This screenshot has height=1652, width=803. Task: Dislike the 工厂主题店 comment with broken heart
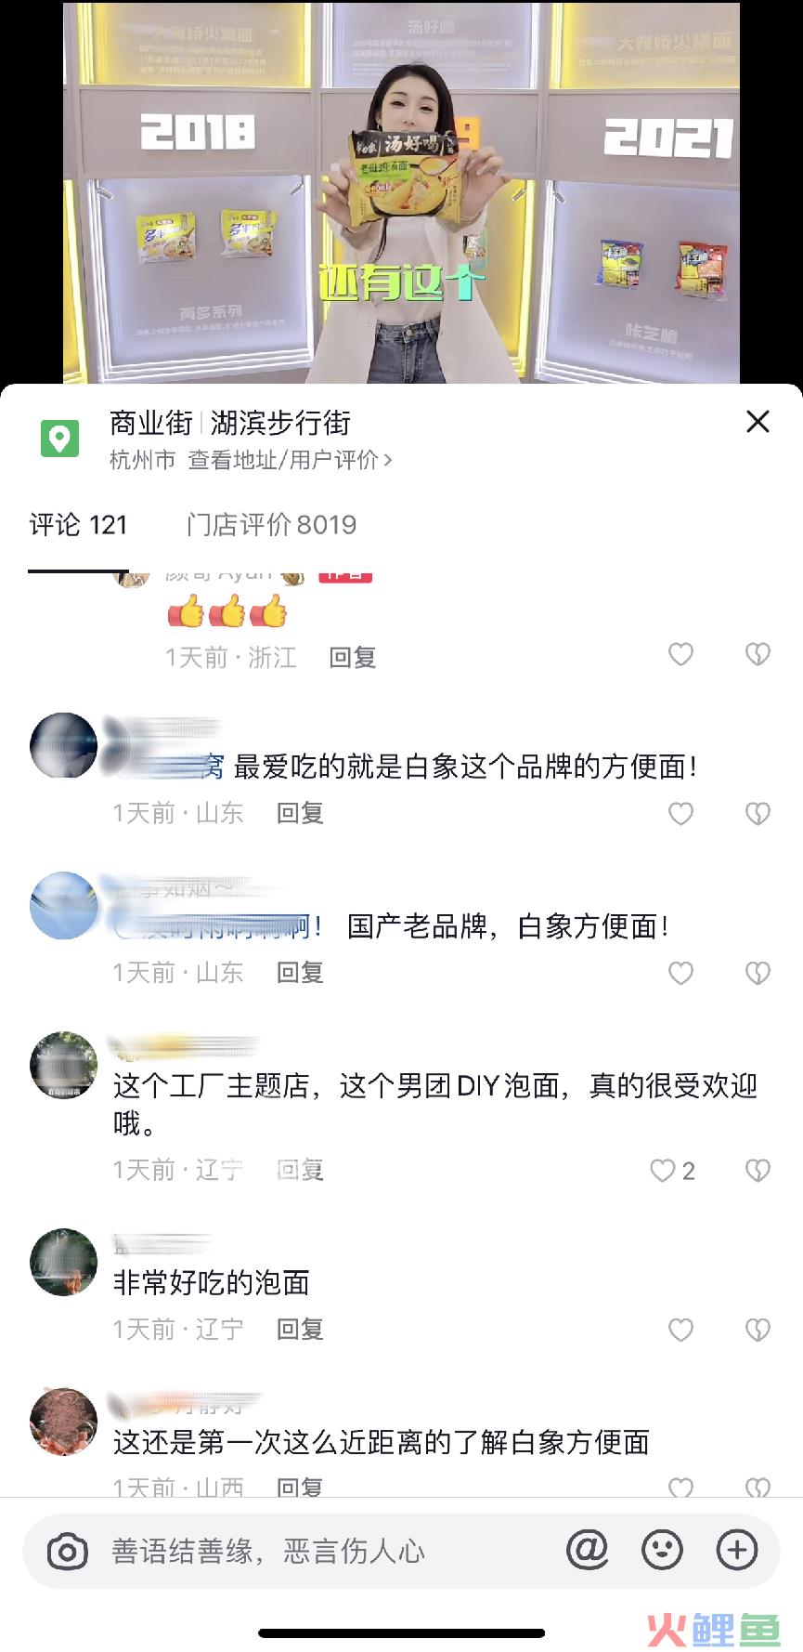click(x=758, y=1170)
